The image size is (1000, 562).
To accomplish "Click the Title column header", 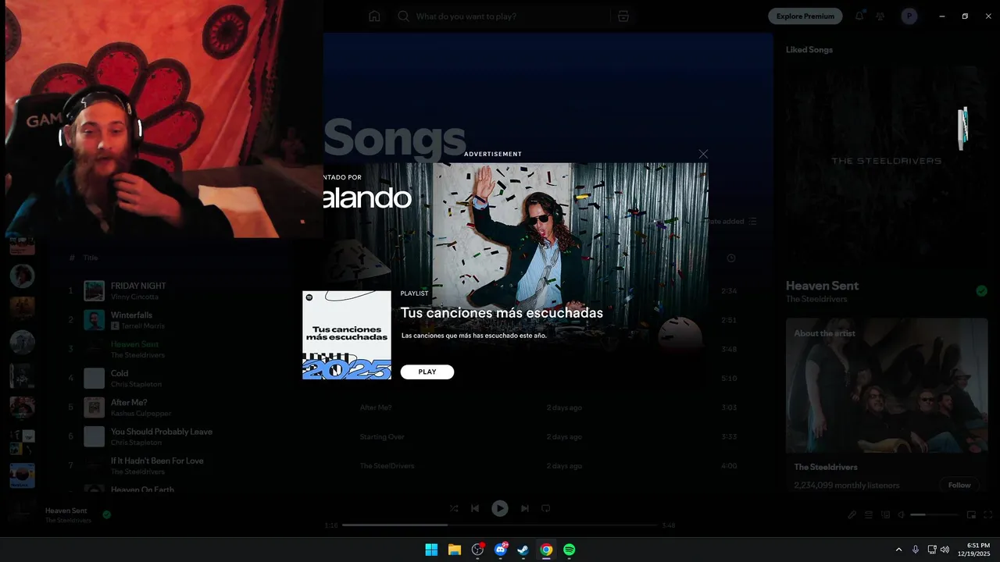I will tap(91, 258).
